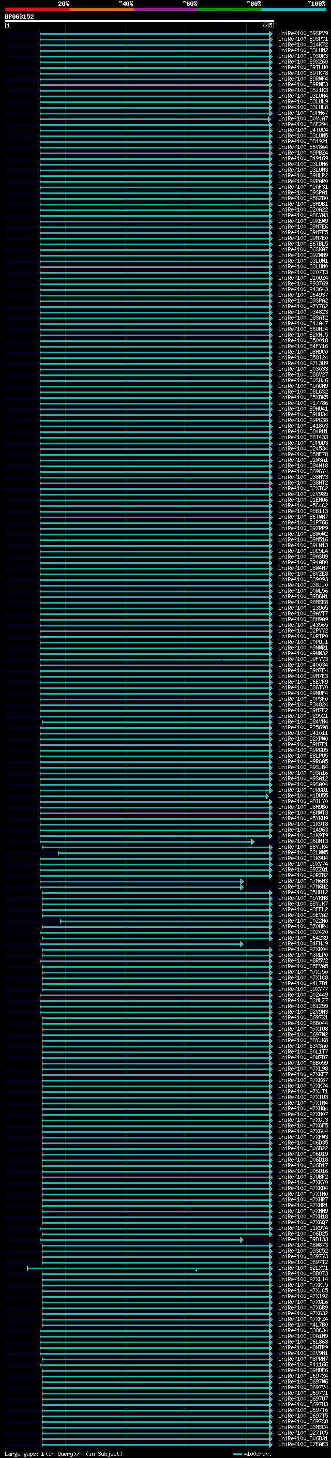Open hit UniRef100_B9SPV1

coord(303,39)
